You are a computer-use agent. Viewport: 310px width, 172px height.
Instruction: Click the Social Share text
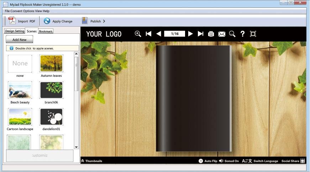pyautogui.click(x=290, y=161)
